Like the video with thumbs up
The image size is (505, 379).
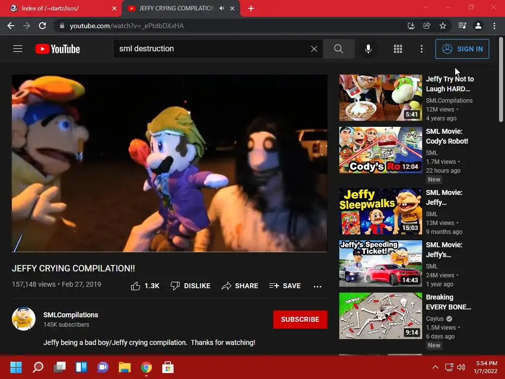[x=145, y=286]
